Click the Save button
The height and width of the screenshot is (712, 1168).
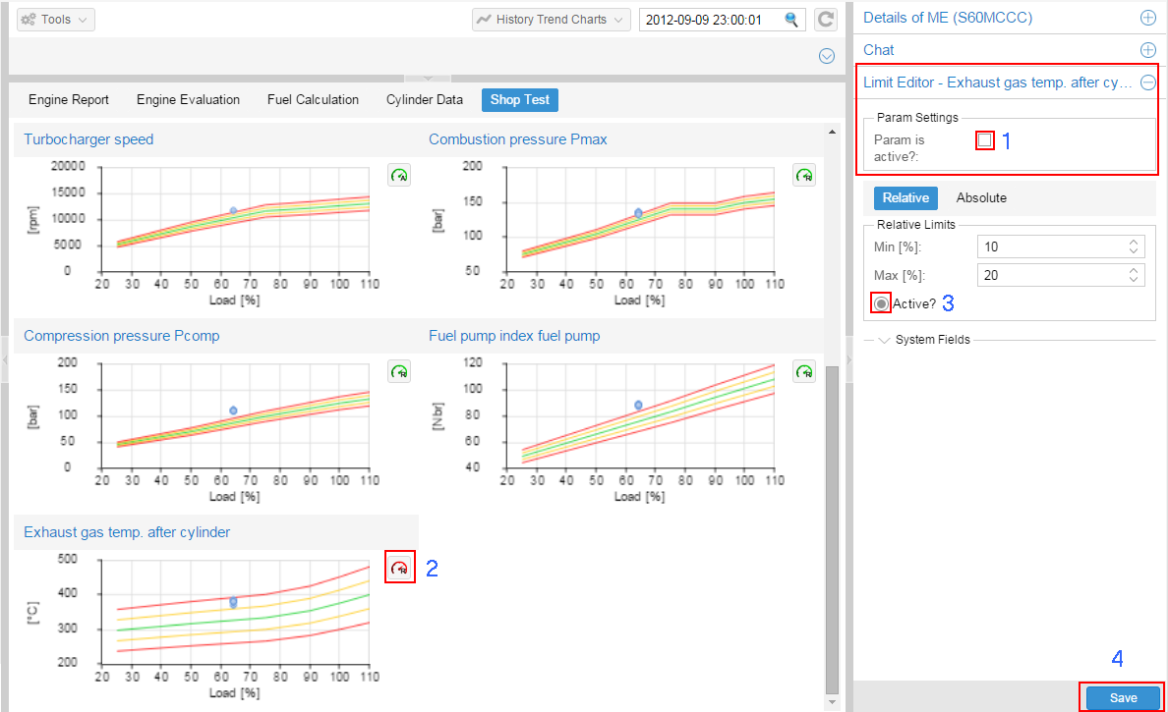(x=1123, y=697)
